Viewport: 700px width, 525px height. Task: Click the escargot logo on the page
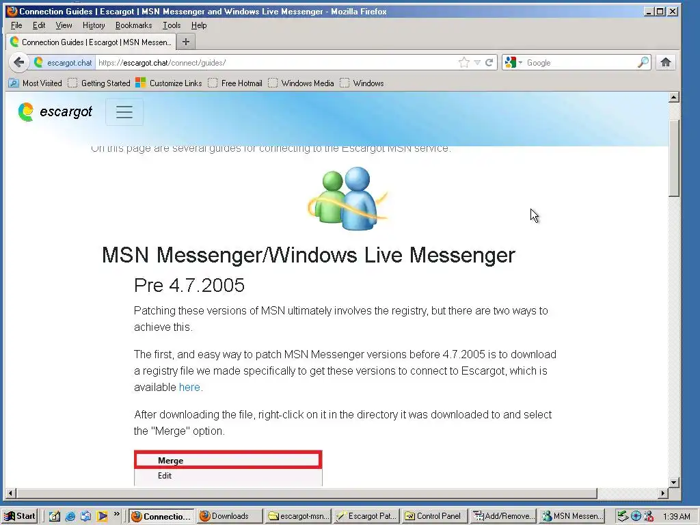pos(55,111)
